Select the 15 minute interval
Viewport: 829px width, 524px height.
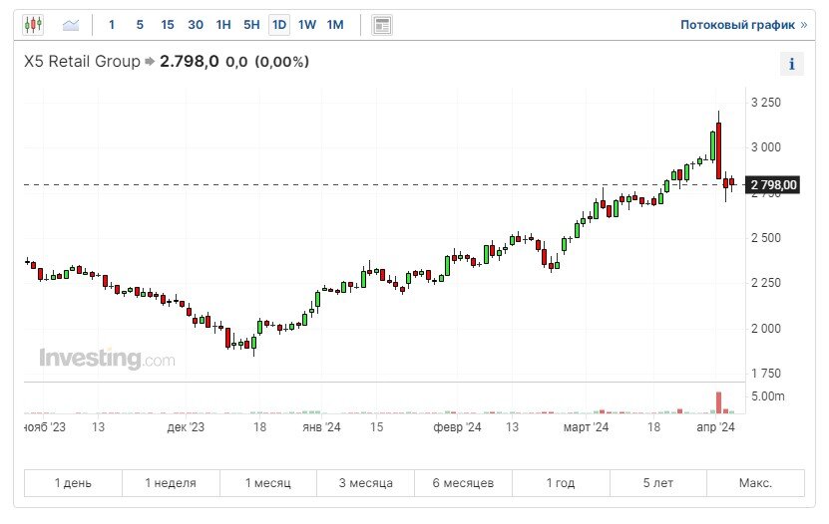click(x=168, y=25)
